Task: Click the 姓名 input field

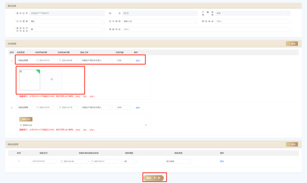Action: 160,13
